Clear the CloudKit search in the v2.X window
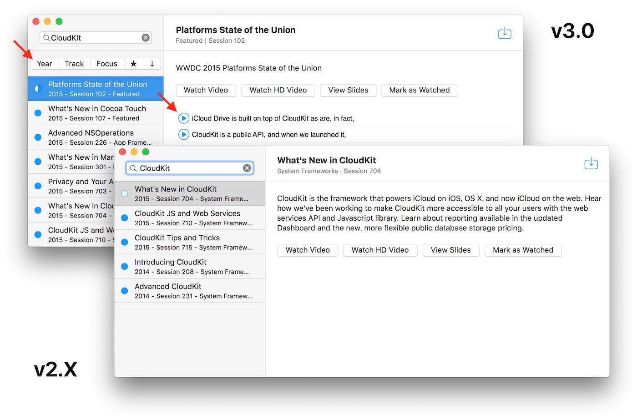The width and height of the screenshot is (637, 420). coord(247,168)
